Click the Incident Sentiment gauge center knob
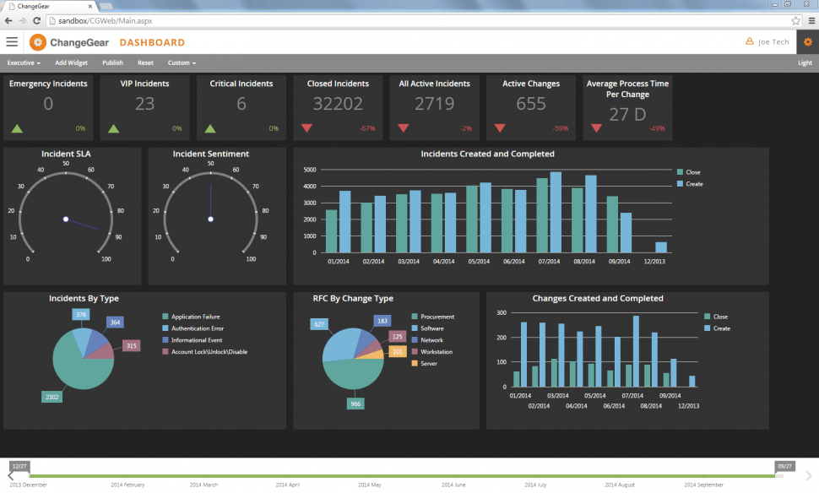The width and height of the screenshot is (819, 493). (210, 219)
